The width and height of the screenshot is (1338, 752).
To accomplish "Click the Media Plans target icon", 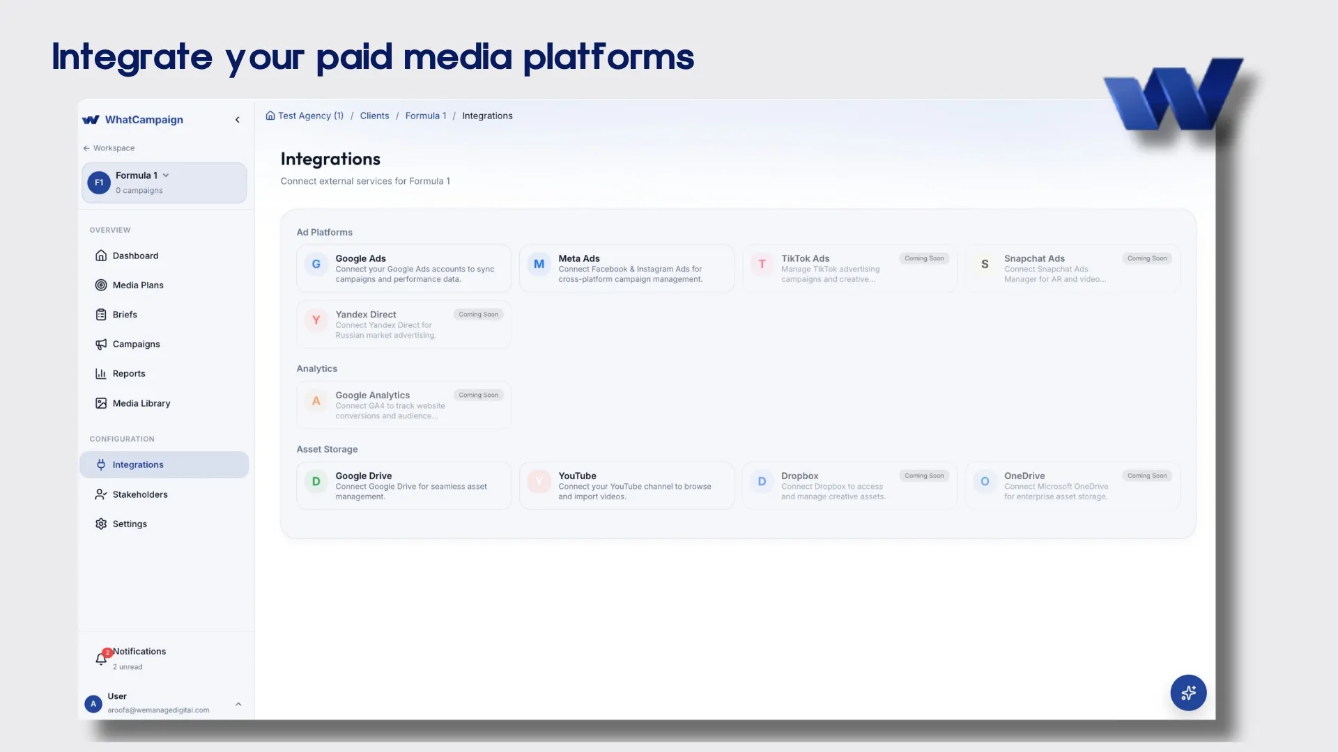I will [x=101, y=285].
